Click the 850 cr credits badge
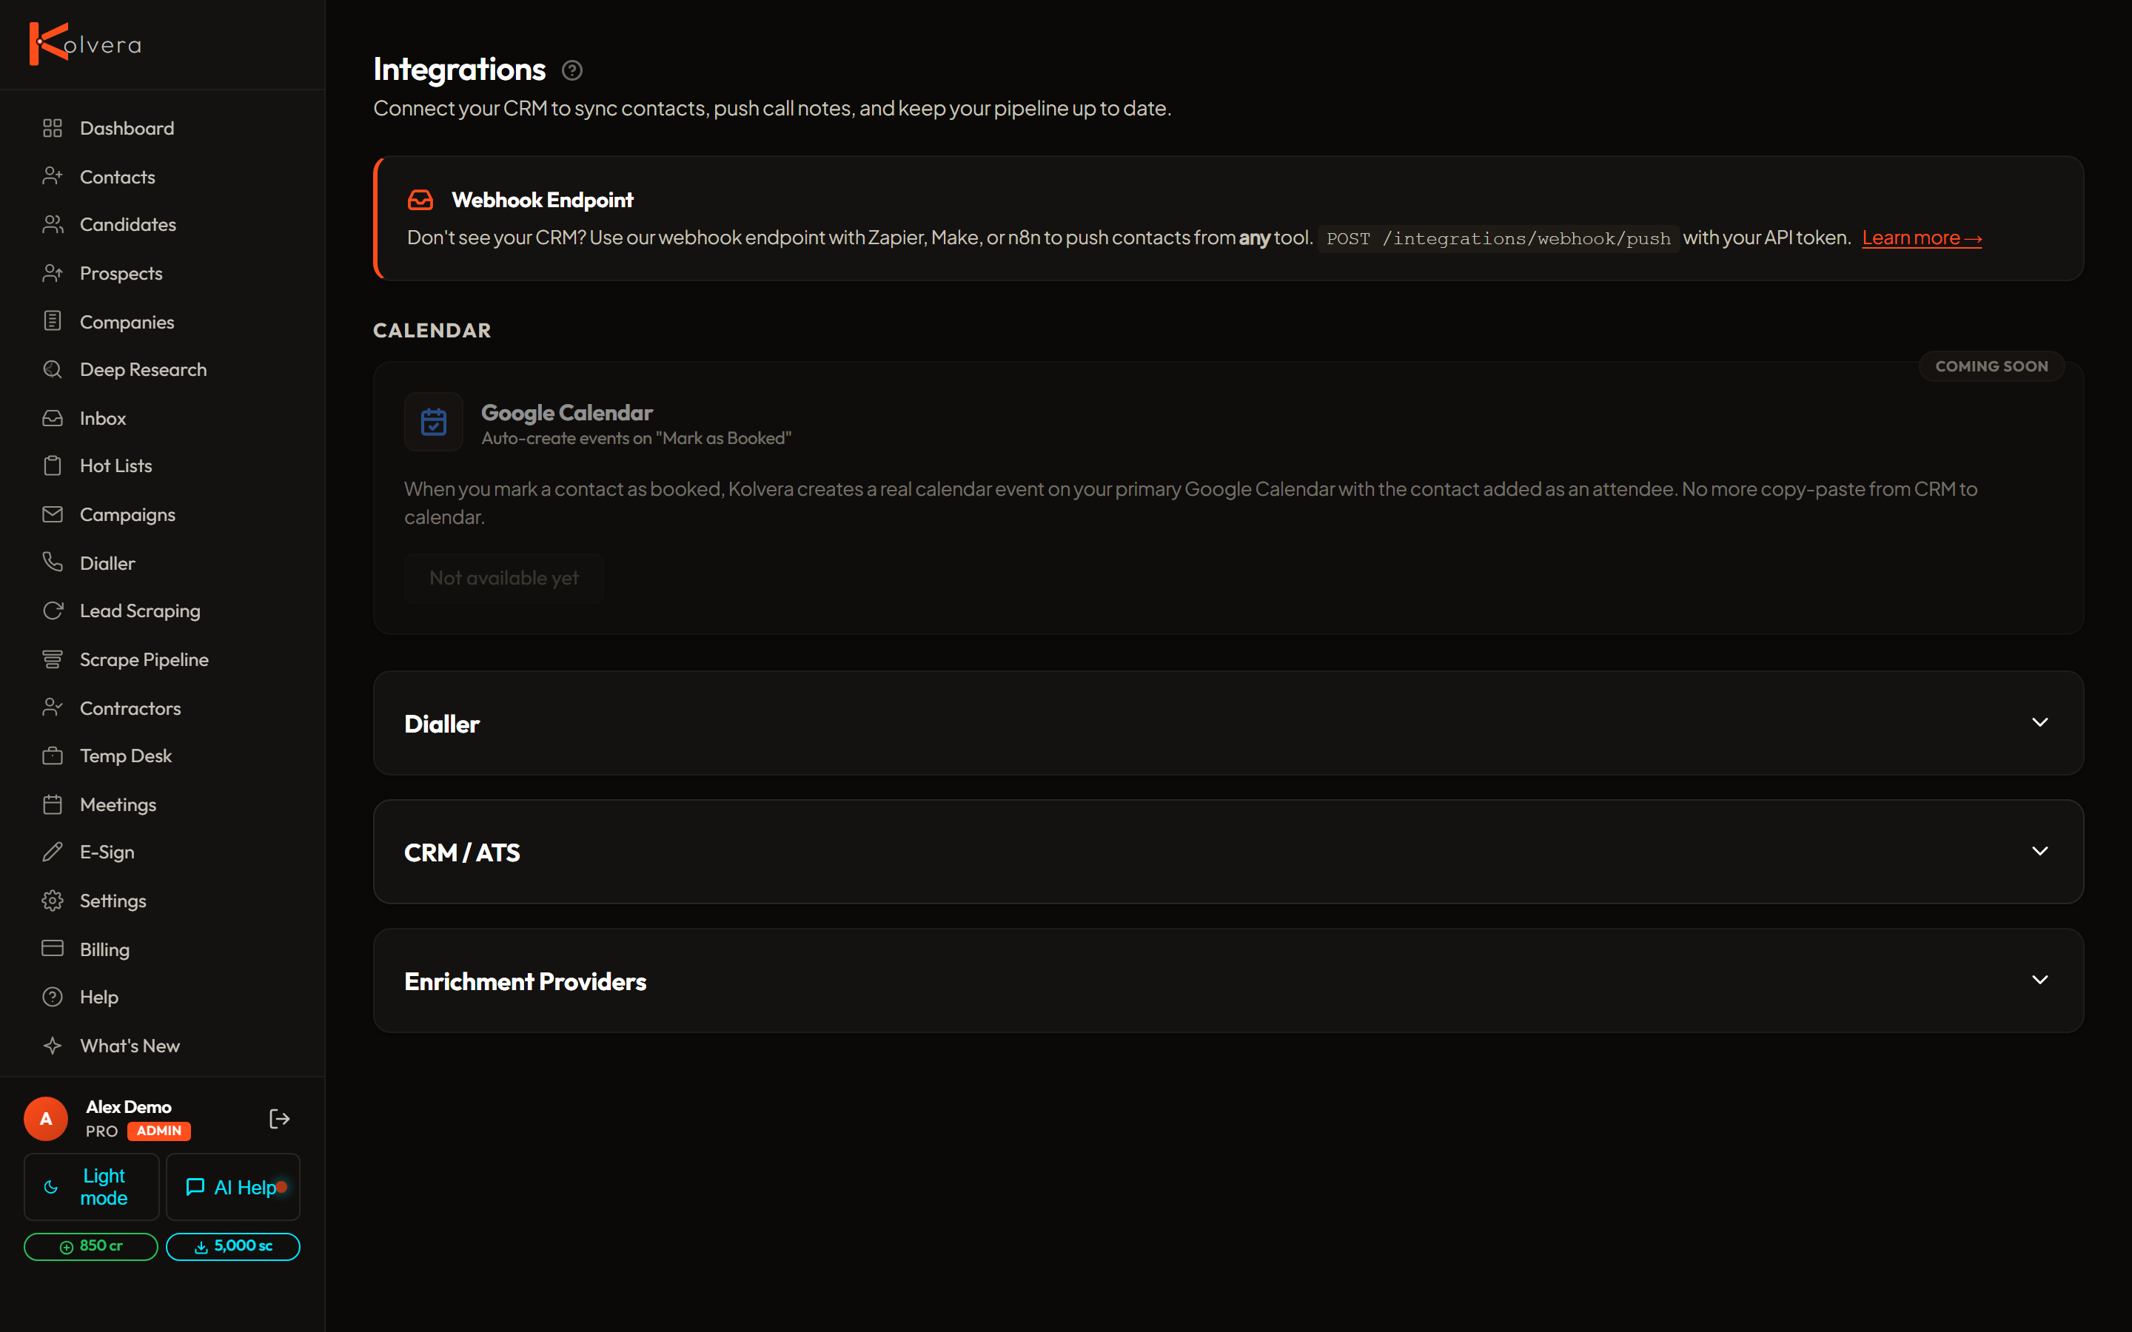The image size is (2132, 1332). [x=91, y=1247]
